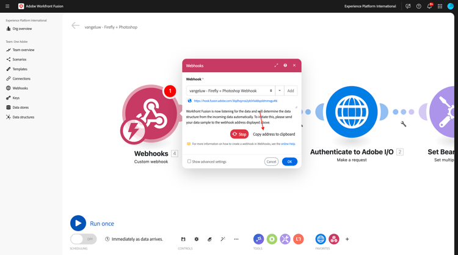Click the Save scenario icon
458x255 pixels.
183,239
